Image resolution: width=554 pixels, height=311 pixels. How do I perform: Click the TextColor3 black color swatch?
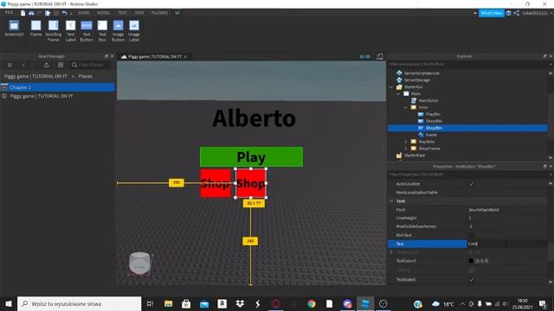click(471, 261)
